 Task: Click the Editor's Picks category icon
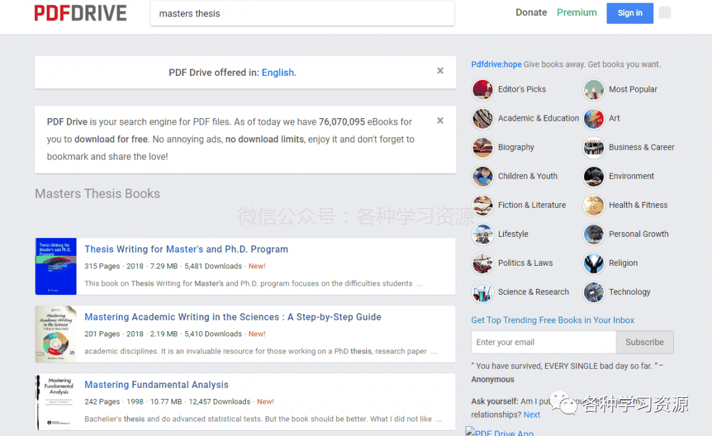pos(483,90)
